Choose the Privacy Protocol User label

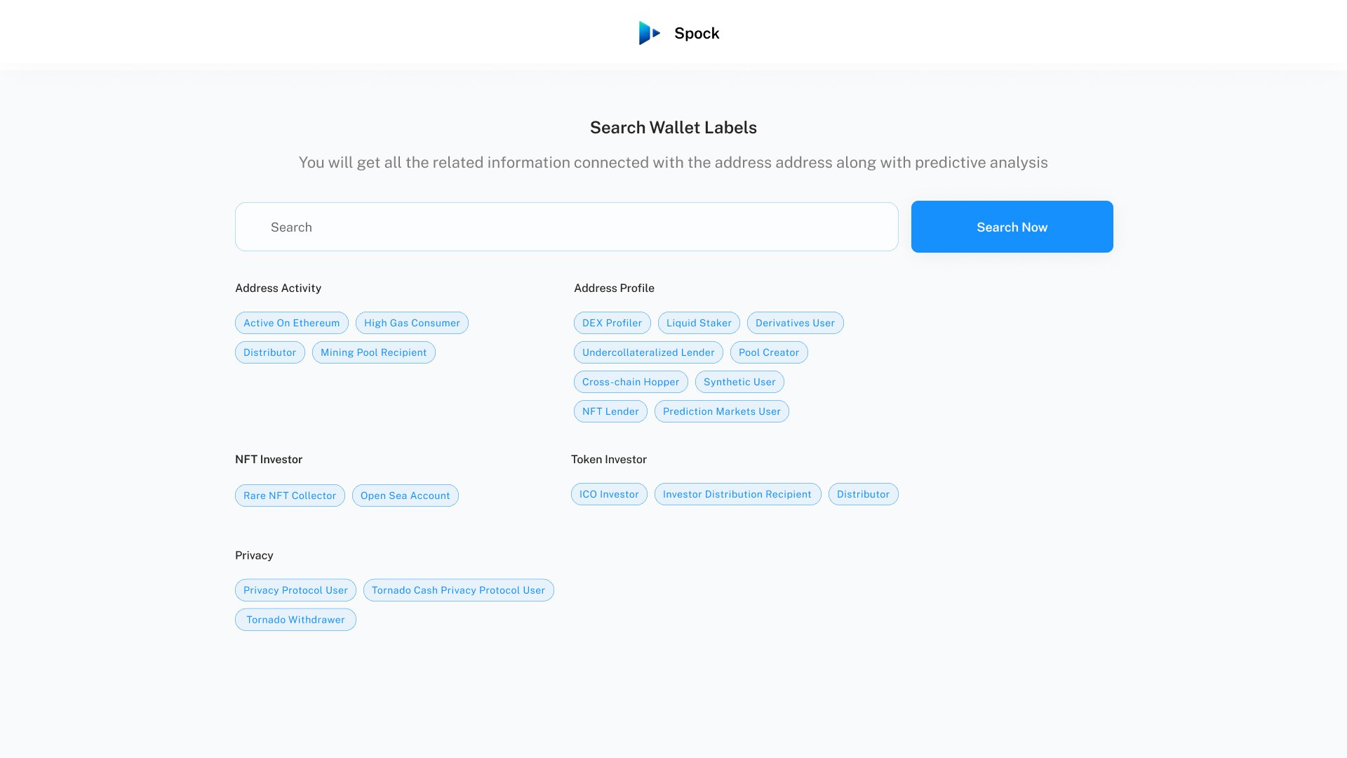coord(295,590)
